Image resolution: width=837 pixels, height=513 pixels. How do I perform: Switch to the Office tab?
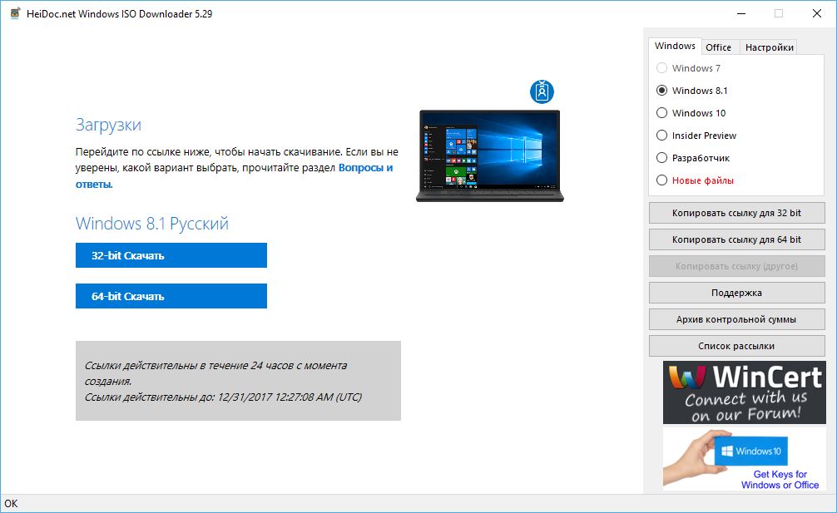[718, 47]
